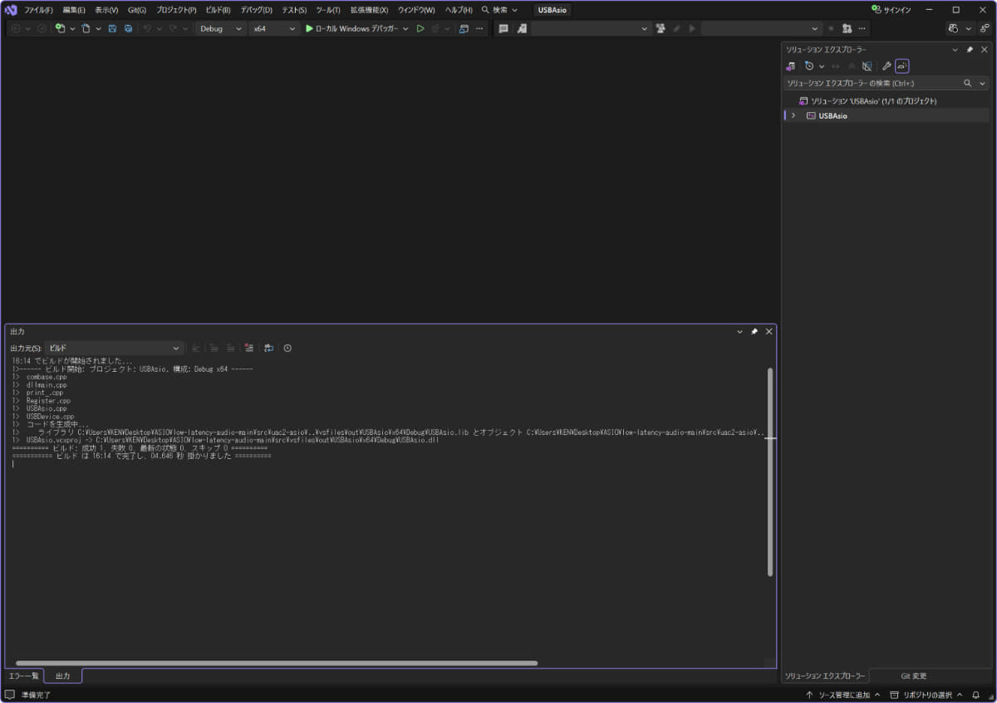997x703 pixels.
Task: Click the Save All toolbar icon
Action: [x=128, y=28]
